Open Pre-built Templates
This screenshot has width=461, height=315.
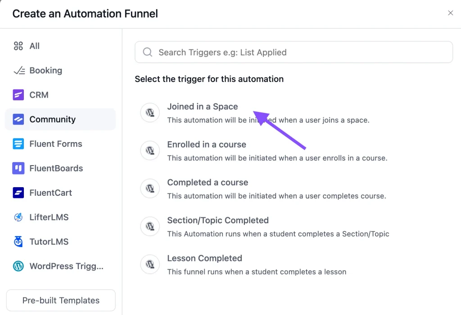click(61, 300)
